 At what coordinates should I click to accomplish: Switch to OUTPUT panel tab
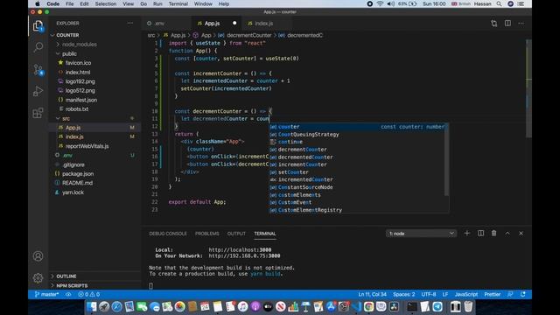[x=236, y=234]
